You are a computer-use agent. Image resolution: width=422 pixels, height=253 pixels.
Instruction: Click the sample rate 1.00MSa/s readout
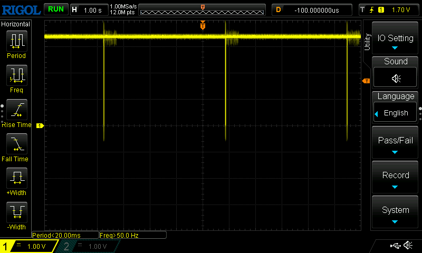click(123, 6)
